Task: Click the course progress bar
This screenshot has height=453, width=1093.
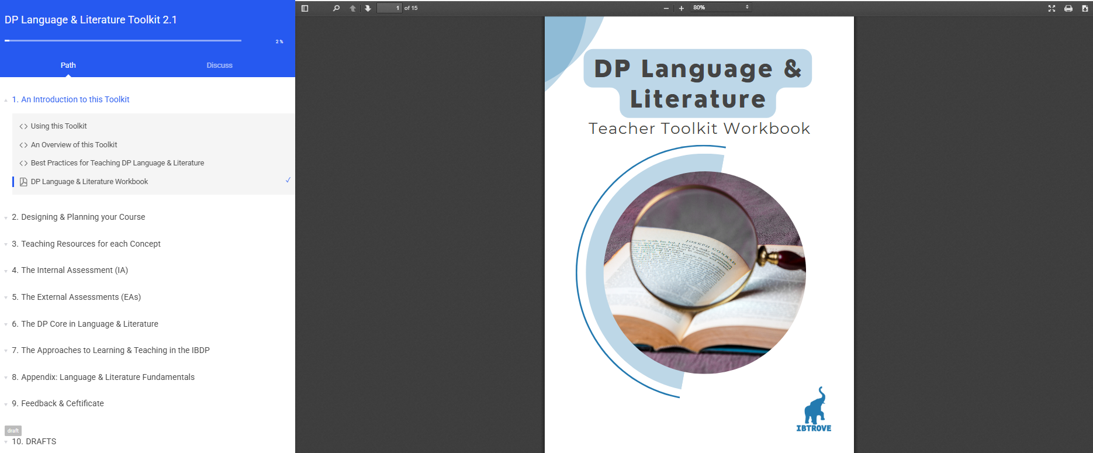Action: 123,41
